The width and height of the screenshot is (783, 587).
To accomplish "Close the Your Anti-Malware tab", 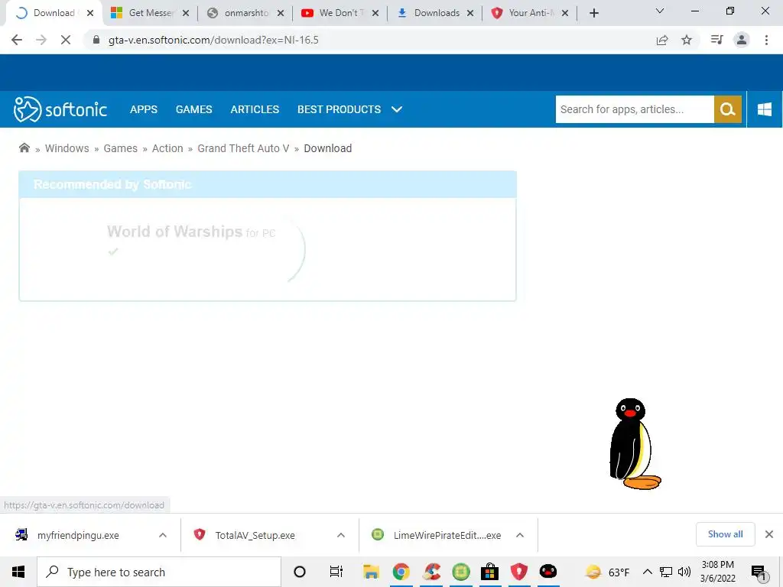I will [565, 14].
